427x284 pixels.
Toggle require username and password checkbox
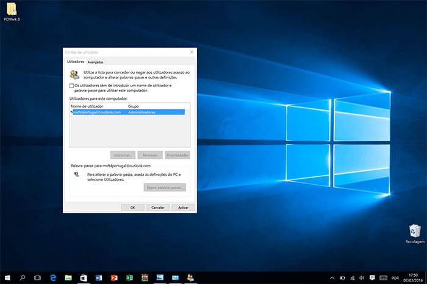71,86
